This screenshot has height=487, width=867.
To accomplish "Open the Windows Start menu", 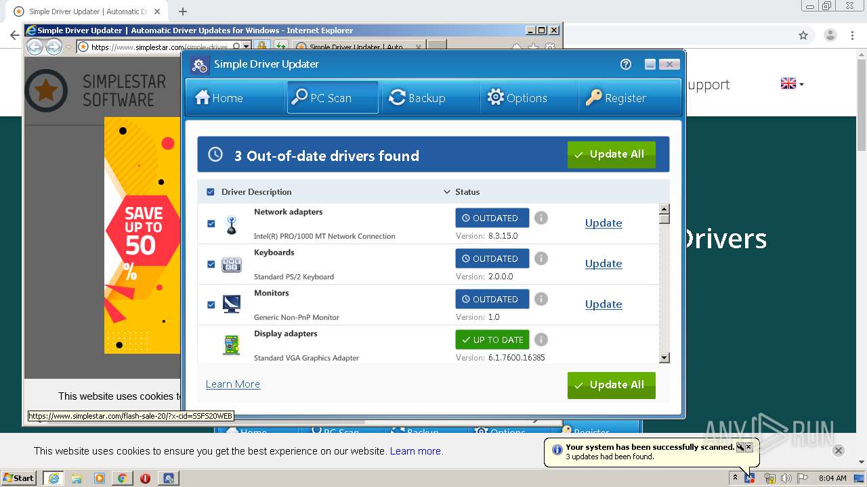I will (19, 478).
